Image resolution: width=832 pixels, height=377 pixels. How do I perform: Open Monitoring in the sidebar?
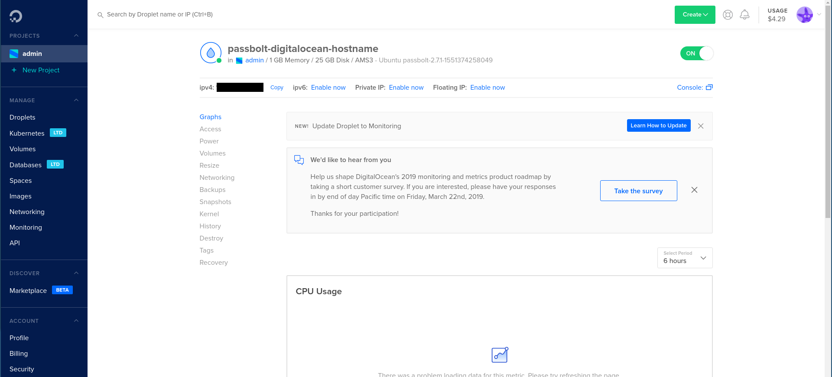tap(26, 227)
